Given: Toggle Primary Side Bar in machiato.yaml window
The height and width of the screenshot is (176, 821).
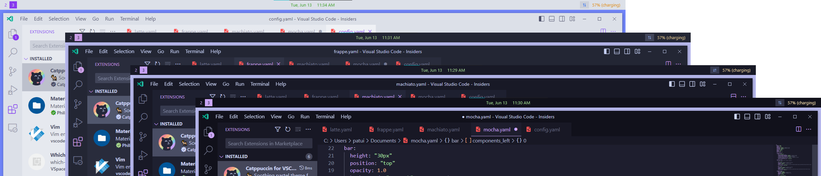Looking at the screenshot, I should [672, 84].
